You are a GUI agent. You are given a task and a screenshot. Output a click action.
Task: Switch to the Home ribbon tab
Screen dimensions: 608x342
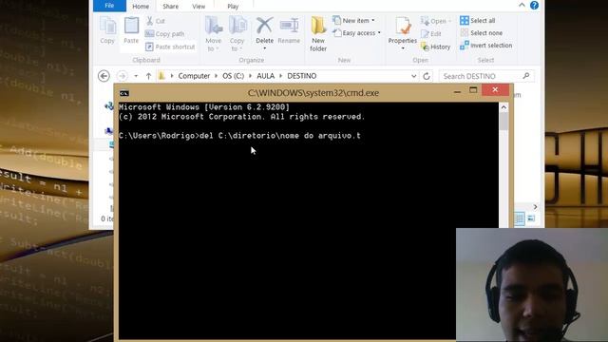[141, 7]
